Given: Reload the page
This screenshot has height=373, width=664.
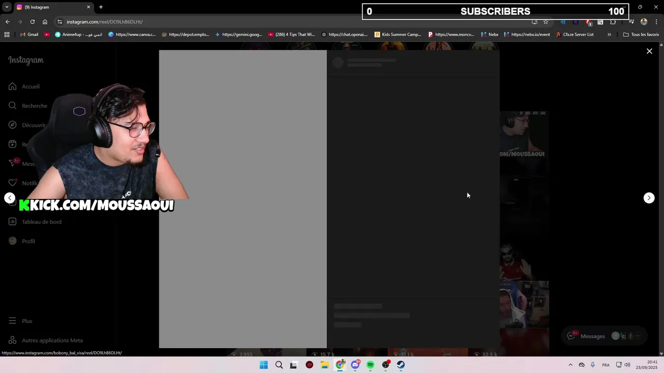Looking at the screenshot, I should click(32, 22).
